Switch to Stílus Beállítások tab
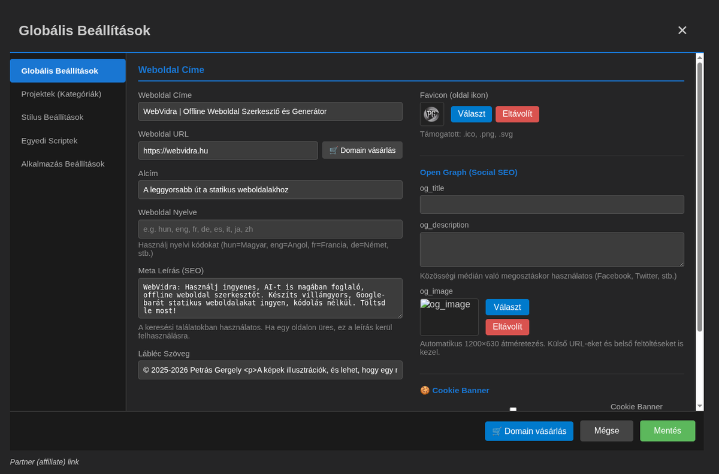719x474 pixels. tap(52, 117)
